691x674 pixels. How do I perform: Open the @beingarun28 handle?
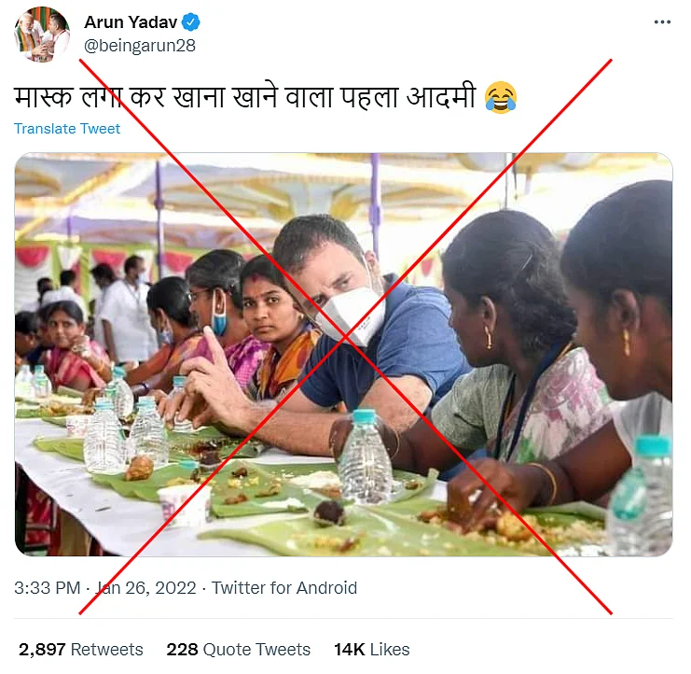140,46
